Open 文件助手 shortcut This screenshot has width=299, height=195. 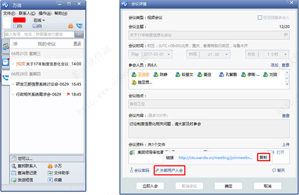tap(58, 173)
